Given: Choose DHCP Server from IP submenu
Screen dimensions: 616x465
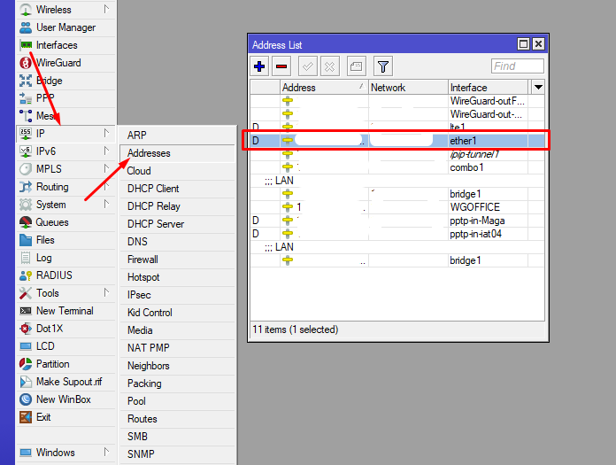Looking at the screenshot, I should click(155, 224).
